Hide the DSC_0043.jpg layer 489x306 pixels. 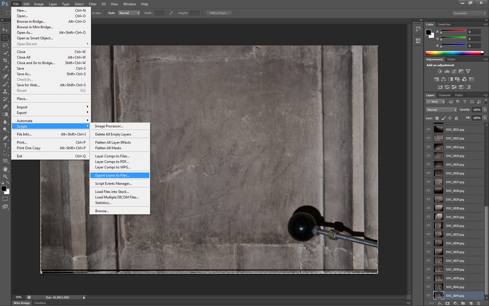(428, 296)
